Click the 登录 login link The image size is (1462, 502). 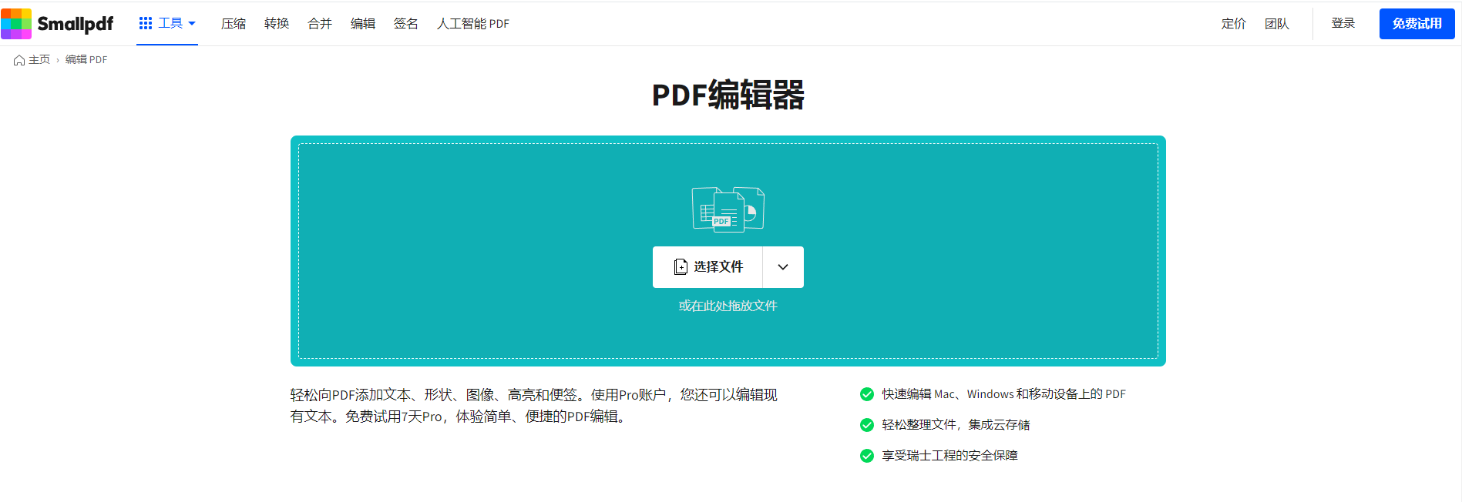(x=1343, y=23)
